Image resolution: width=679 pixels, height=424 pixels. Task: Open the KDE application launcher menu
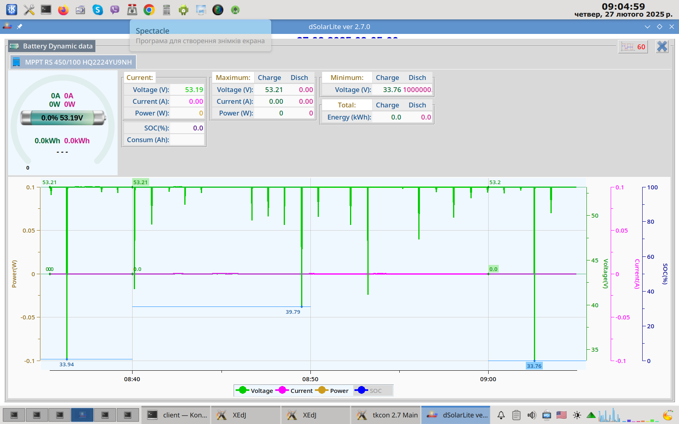11,10
